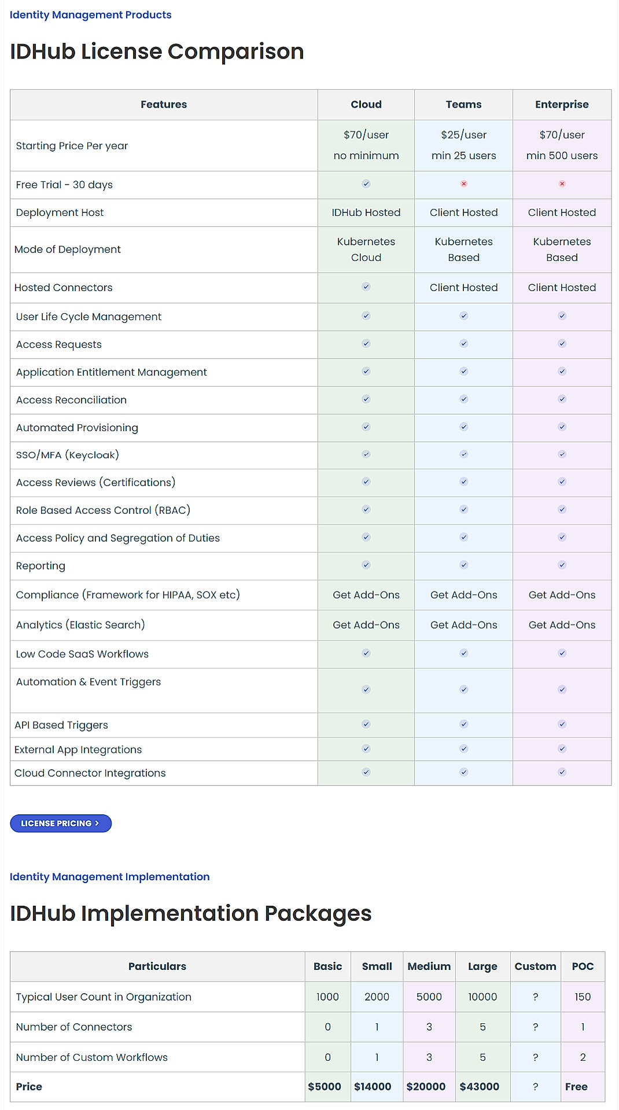Viewport: 619px width, 1110px height.
Task: Click the 10000 typical user count cell
Action: click(x=482, y=997)
